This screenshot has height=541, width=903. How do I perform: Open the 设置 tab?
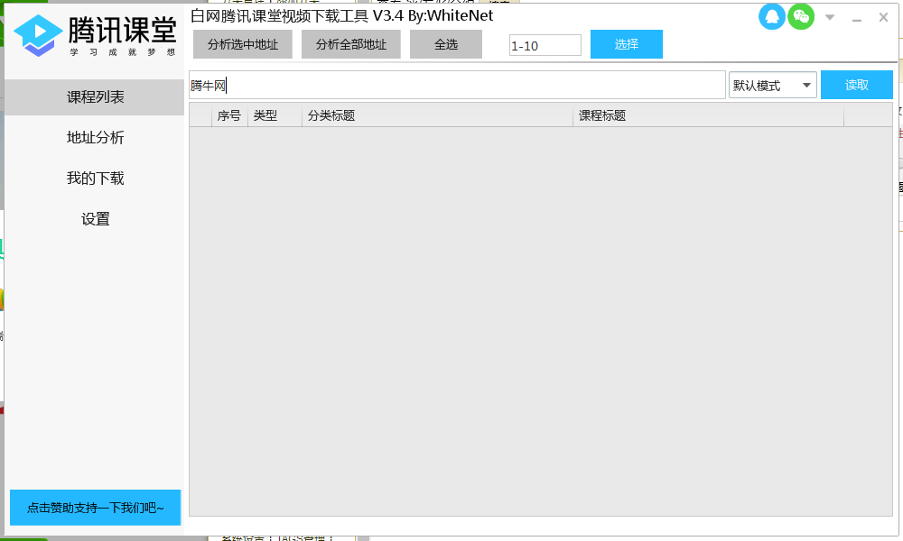(95, 219)
